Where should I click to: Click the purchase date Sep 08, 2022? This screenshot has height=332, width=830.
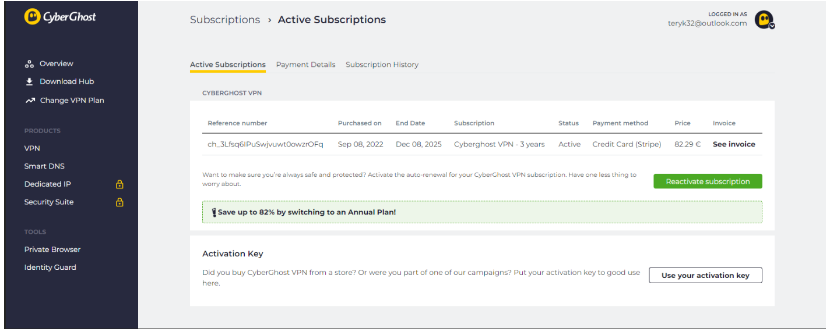point(361,144)
